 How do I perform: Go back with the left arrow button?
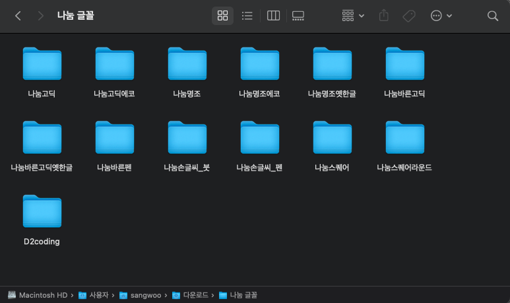(x=18, y=16)
